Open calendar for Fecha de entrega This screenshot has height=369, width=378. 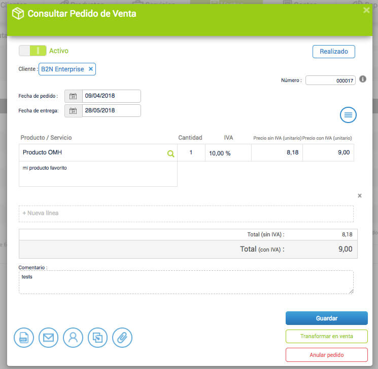(73, 111)
